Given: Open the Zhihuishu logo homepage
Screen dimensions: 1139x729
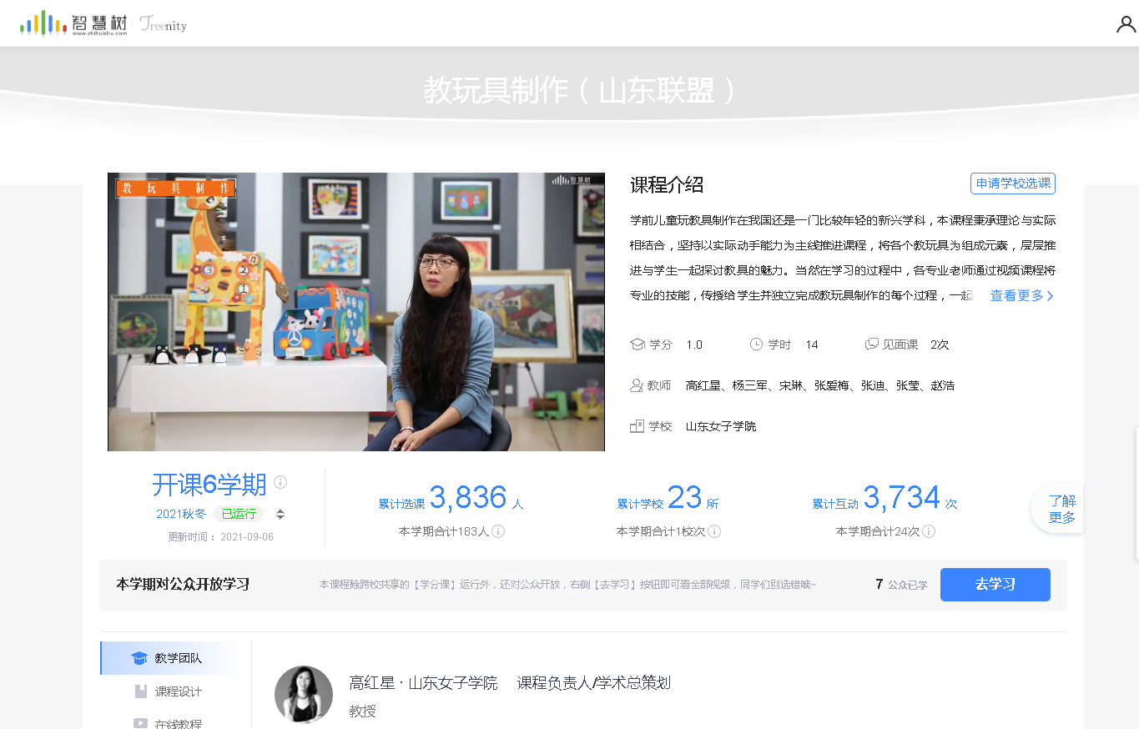Looking at the screenshot, I should tap(73, 24).
